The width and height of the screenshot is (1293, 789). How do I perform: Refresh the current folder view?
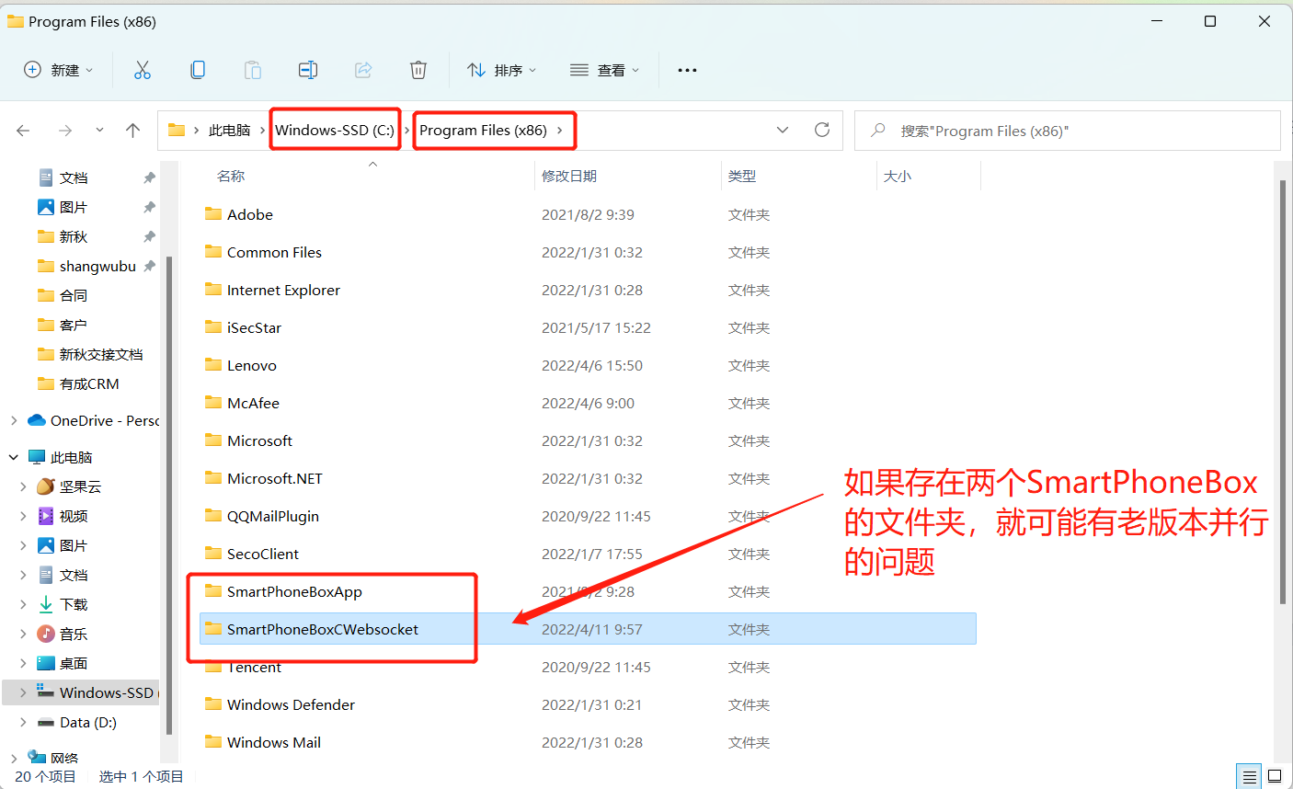point(822,130)
